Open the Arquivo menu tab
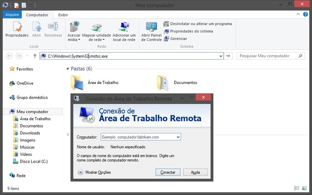Image resolution: width=312 pixels, height=195 pixels. (x=12, y=15)
